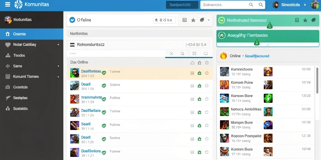Open the tremmahnte user avatar

tap(75, 99)
